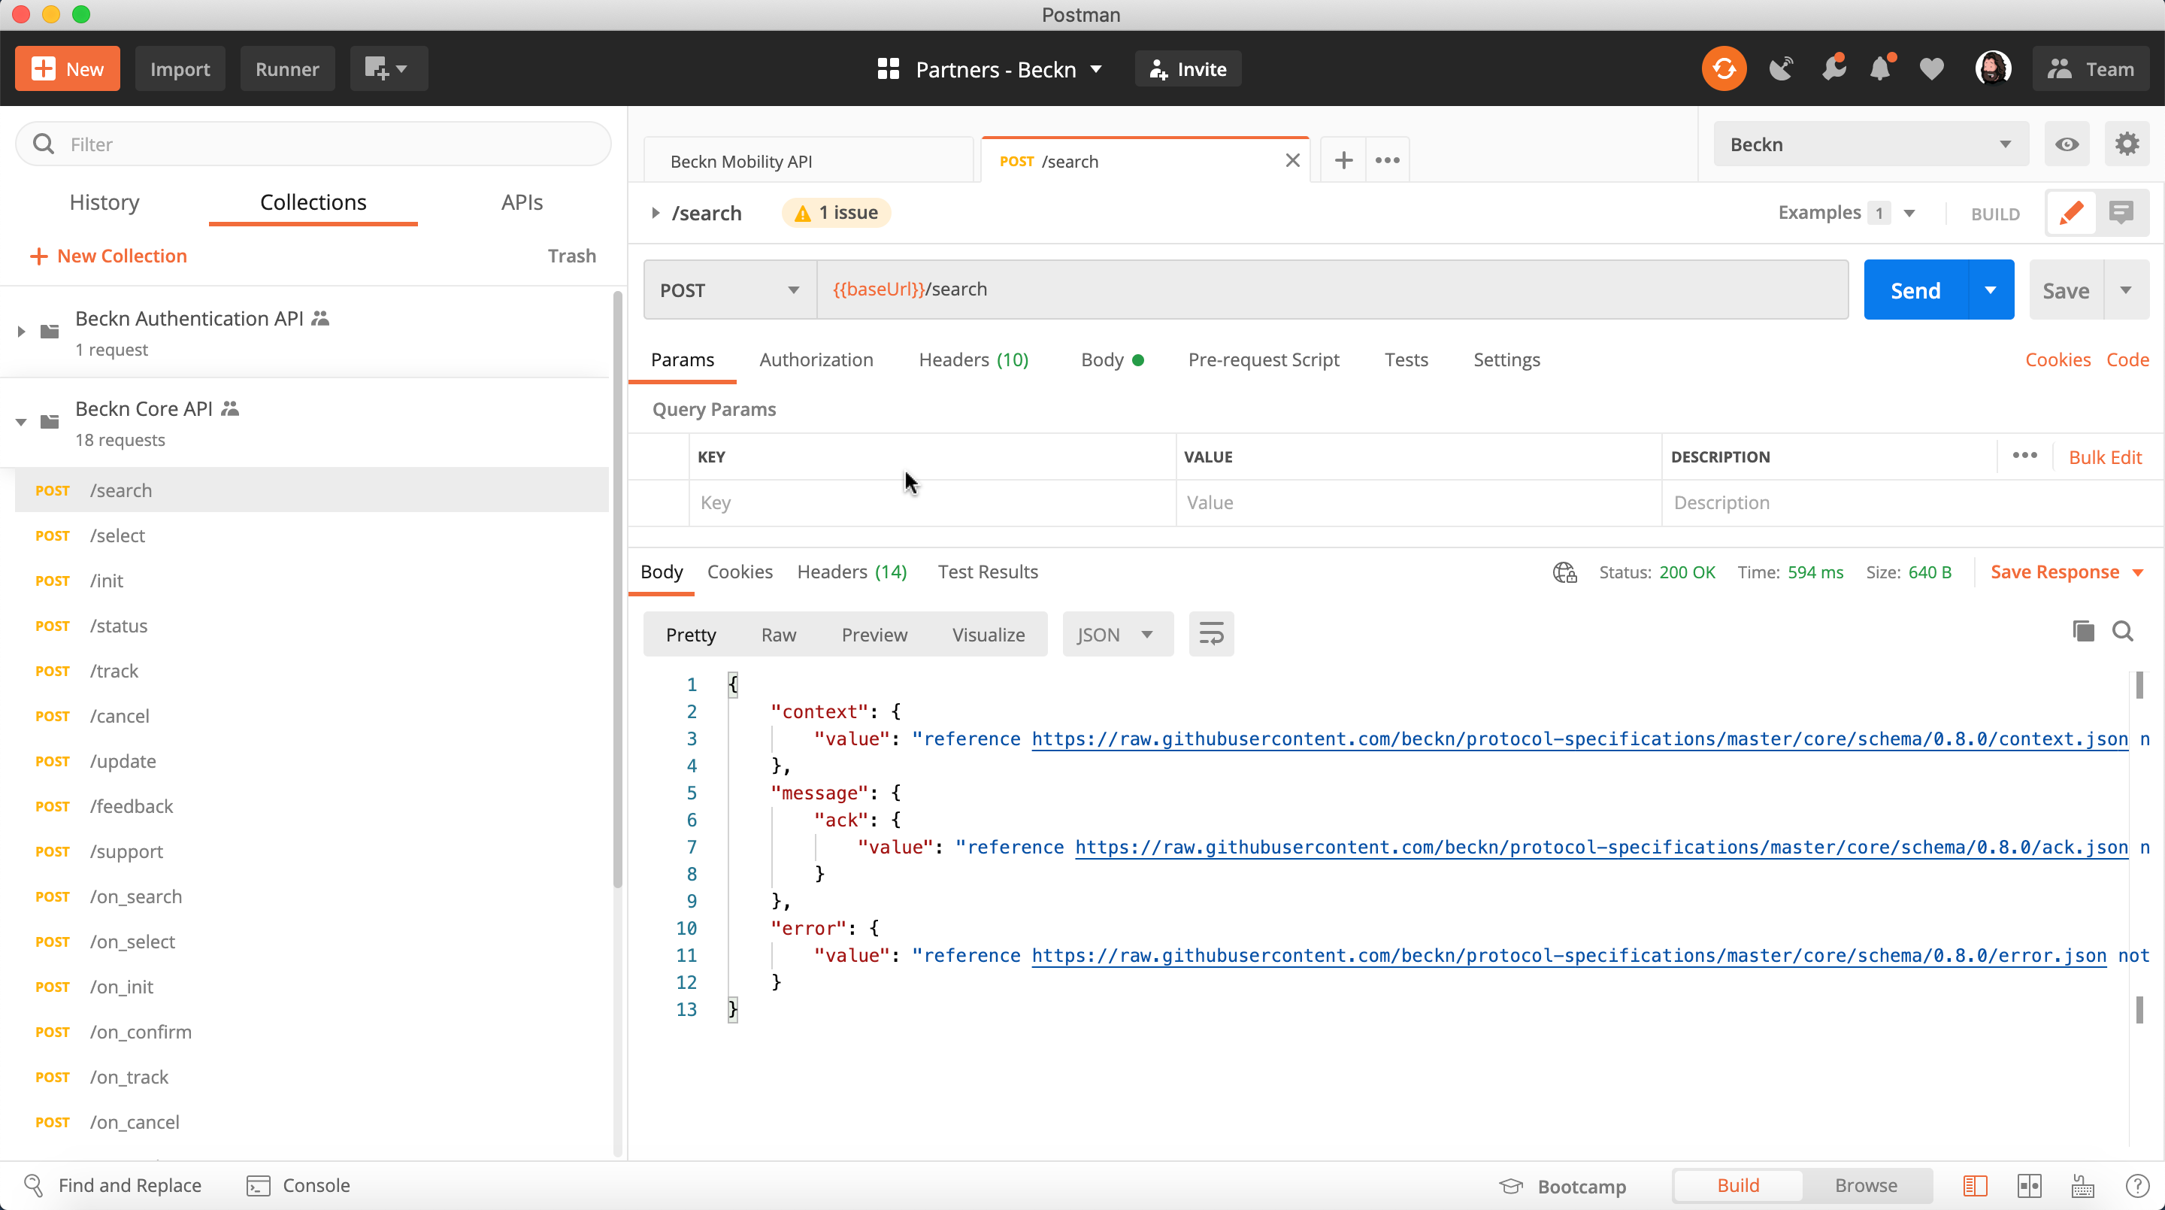The height and width of the screenshot is (1210, 2165).
Task: Toggle the sidebar visibility icon
Action: 1975,1186
